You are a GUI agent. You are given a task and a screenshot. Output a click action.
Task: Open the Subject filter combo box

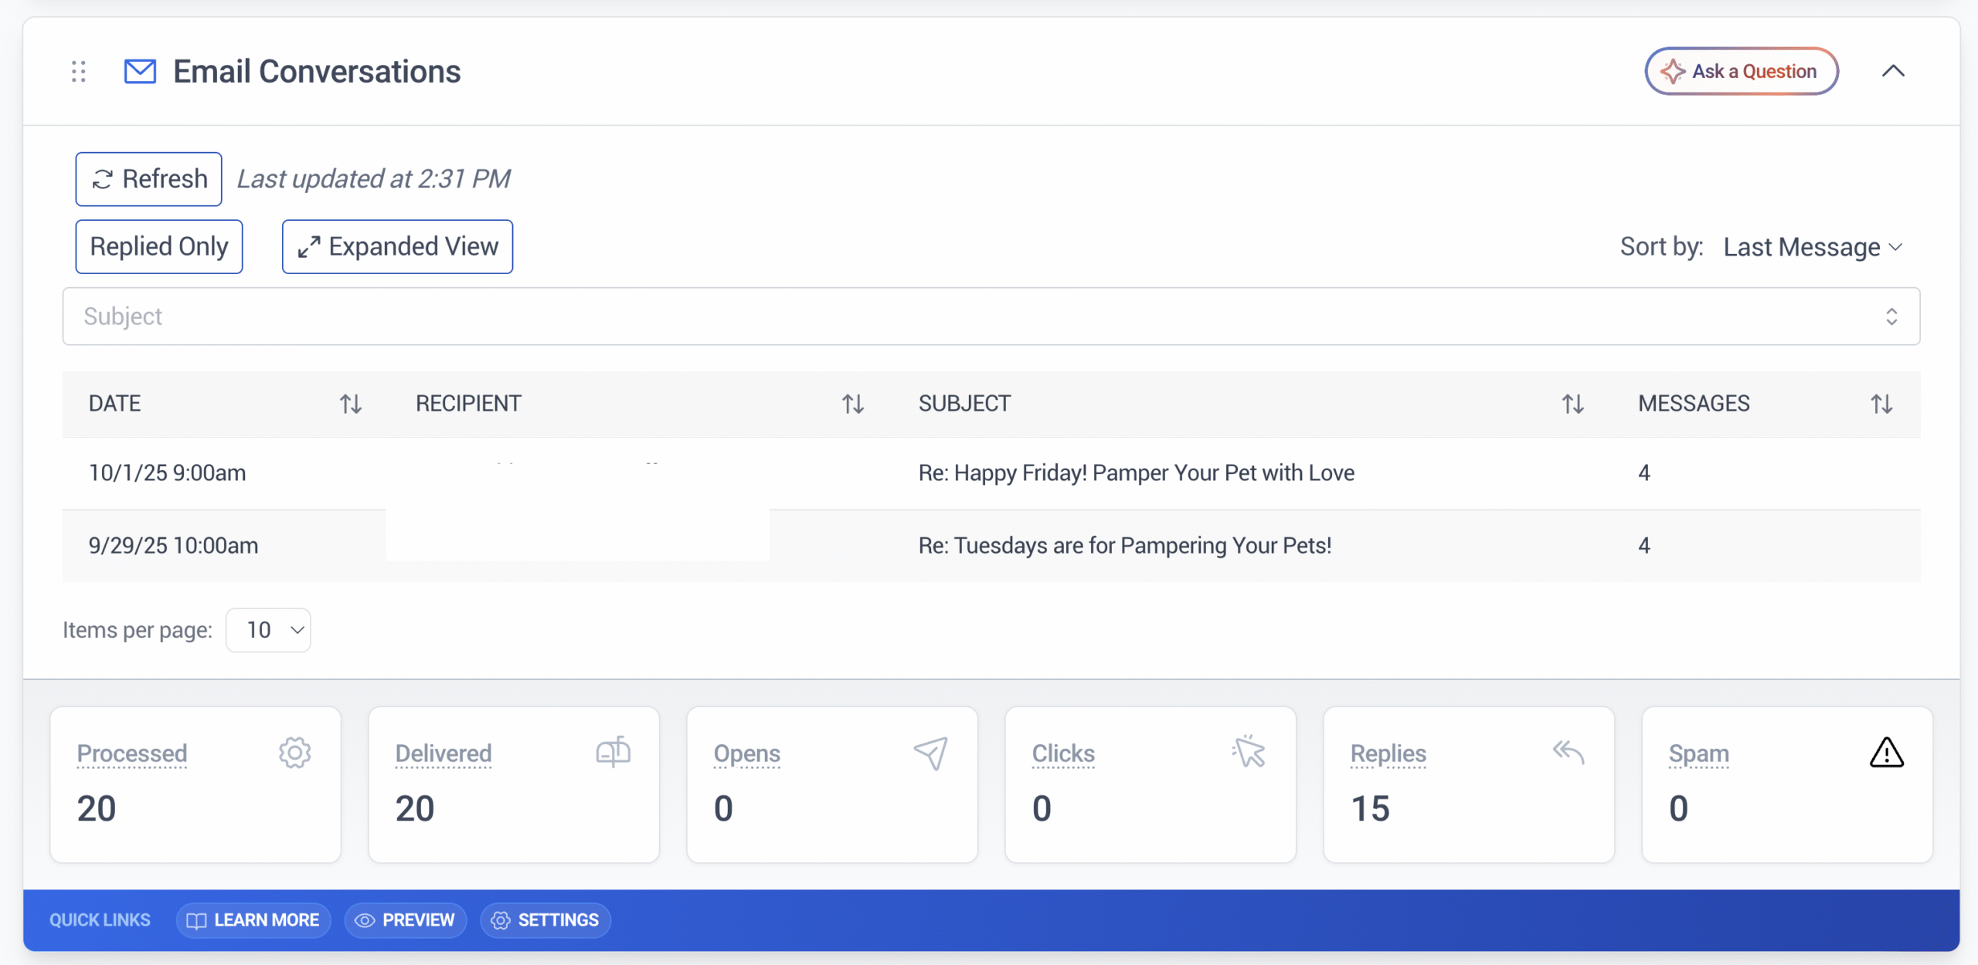(991, 317)
